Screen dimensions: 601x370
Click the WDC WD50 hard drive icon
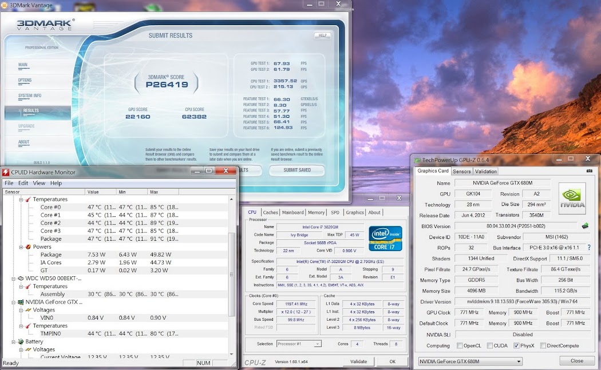click(x=21, y=278)
